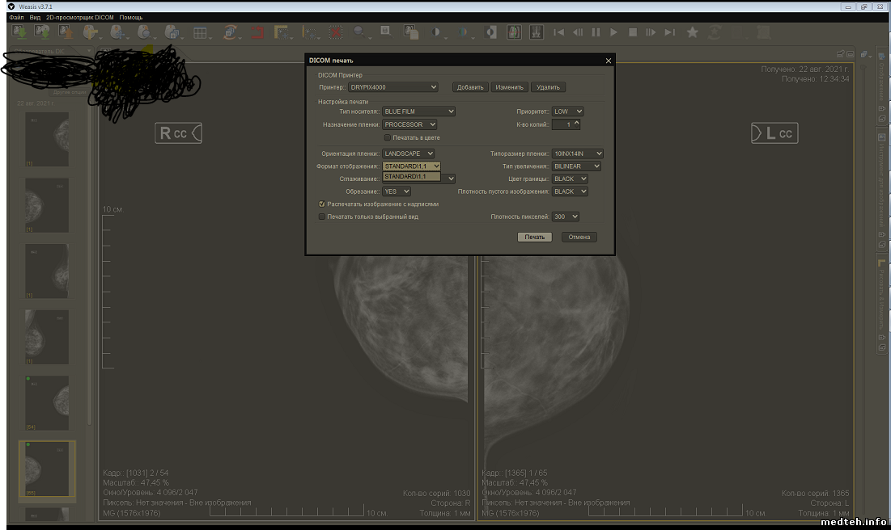Viewport: 891px width, 530px height.
Task: Open the 10INX14IN film size dropdown
Action: [577, 154]
